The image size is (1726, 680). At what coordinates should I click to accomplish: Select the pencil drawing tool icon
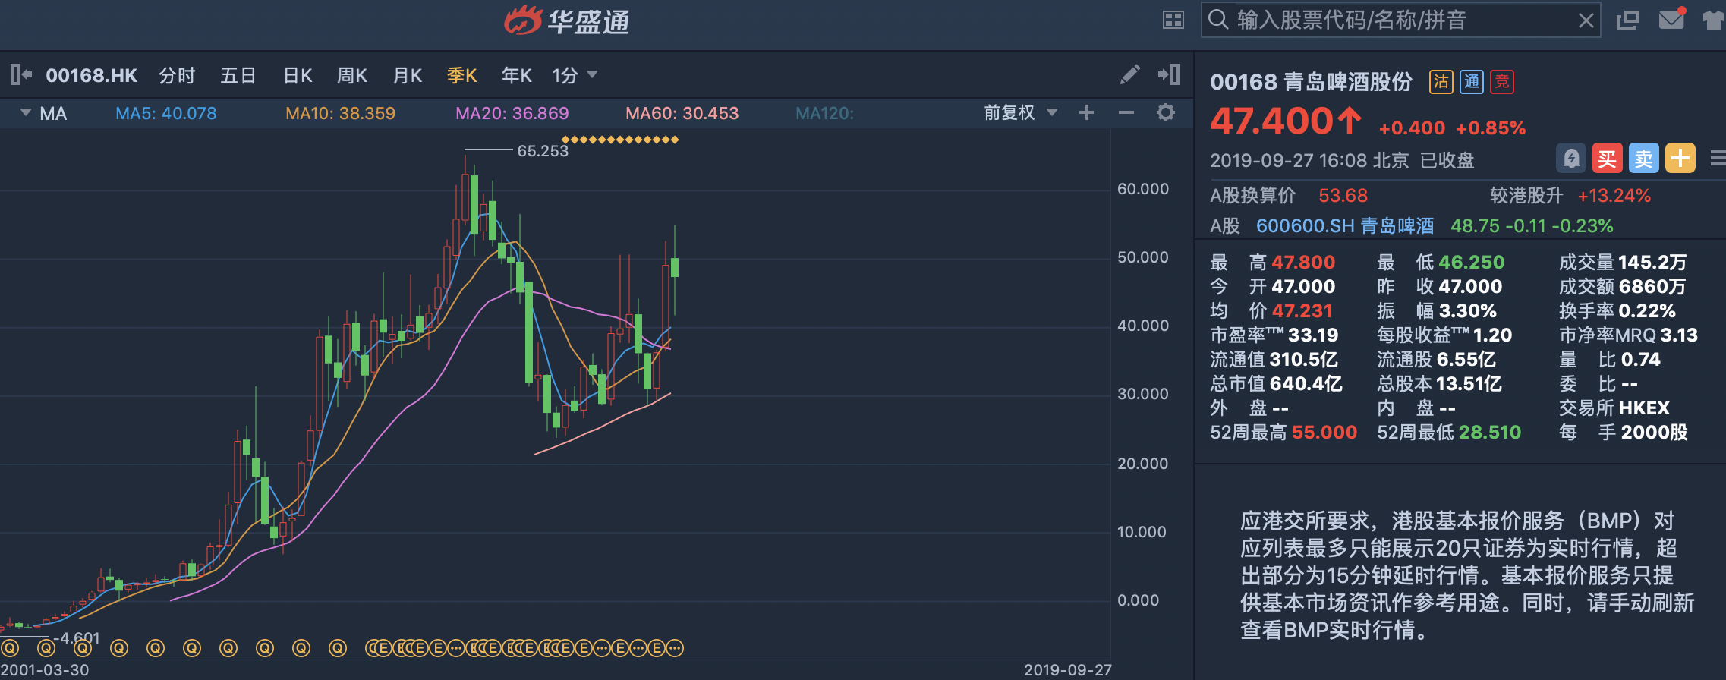tap(1130, 74)
